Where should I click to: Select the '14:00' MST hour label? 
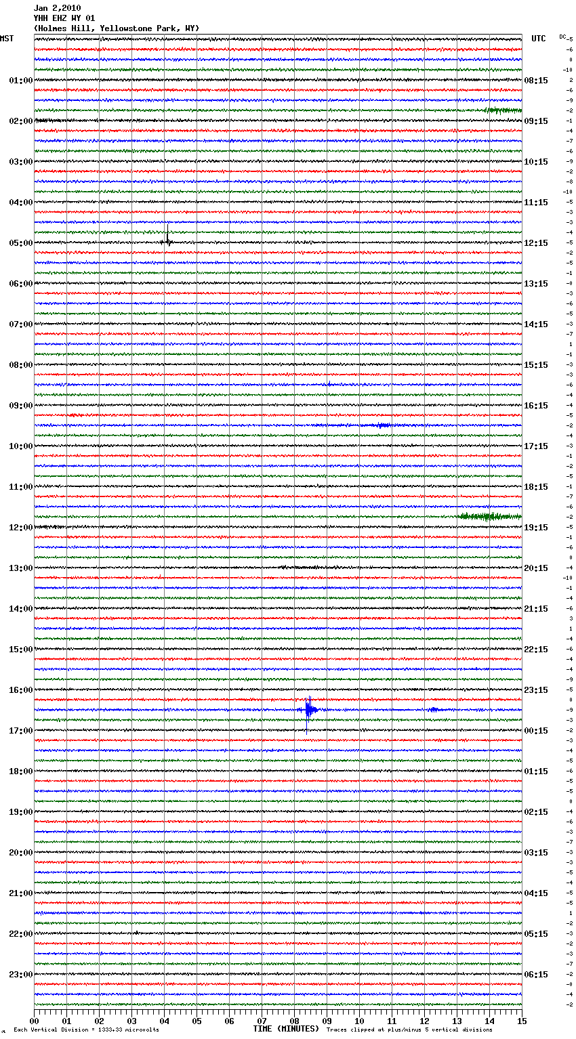21,609
